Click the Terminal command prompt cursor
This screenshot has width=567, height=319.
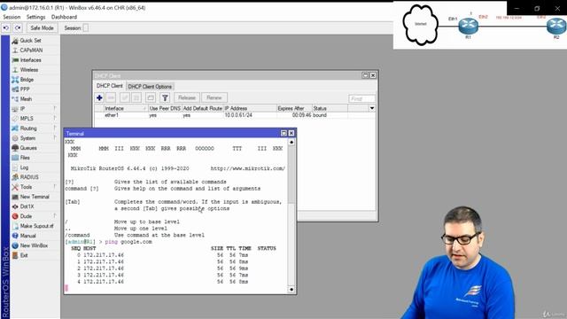(x=66, y=288)
